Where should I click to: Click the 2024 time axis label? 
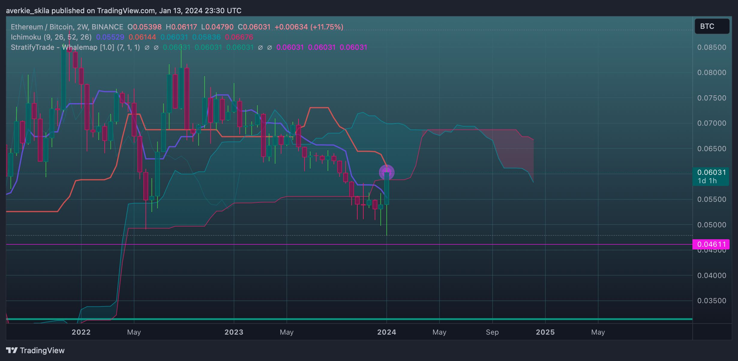(387, 332)
